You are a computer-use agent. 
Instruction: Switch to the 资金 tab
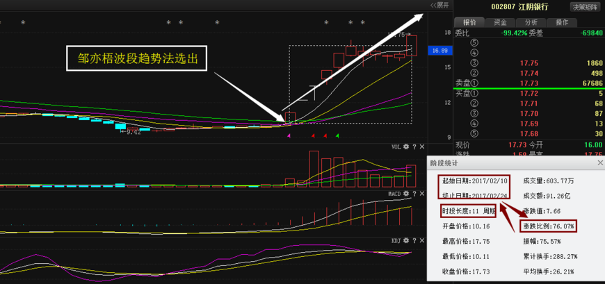(x=500, y=22)
